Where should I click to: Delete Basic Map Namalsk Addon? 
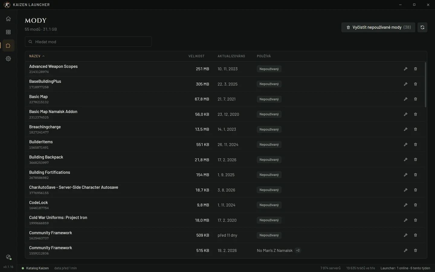point(415,114)
